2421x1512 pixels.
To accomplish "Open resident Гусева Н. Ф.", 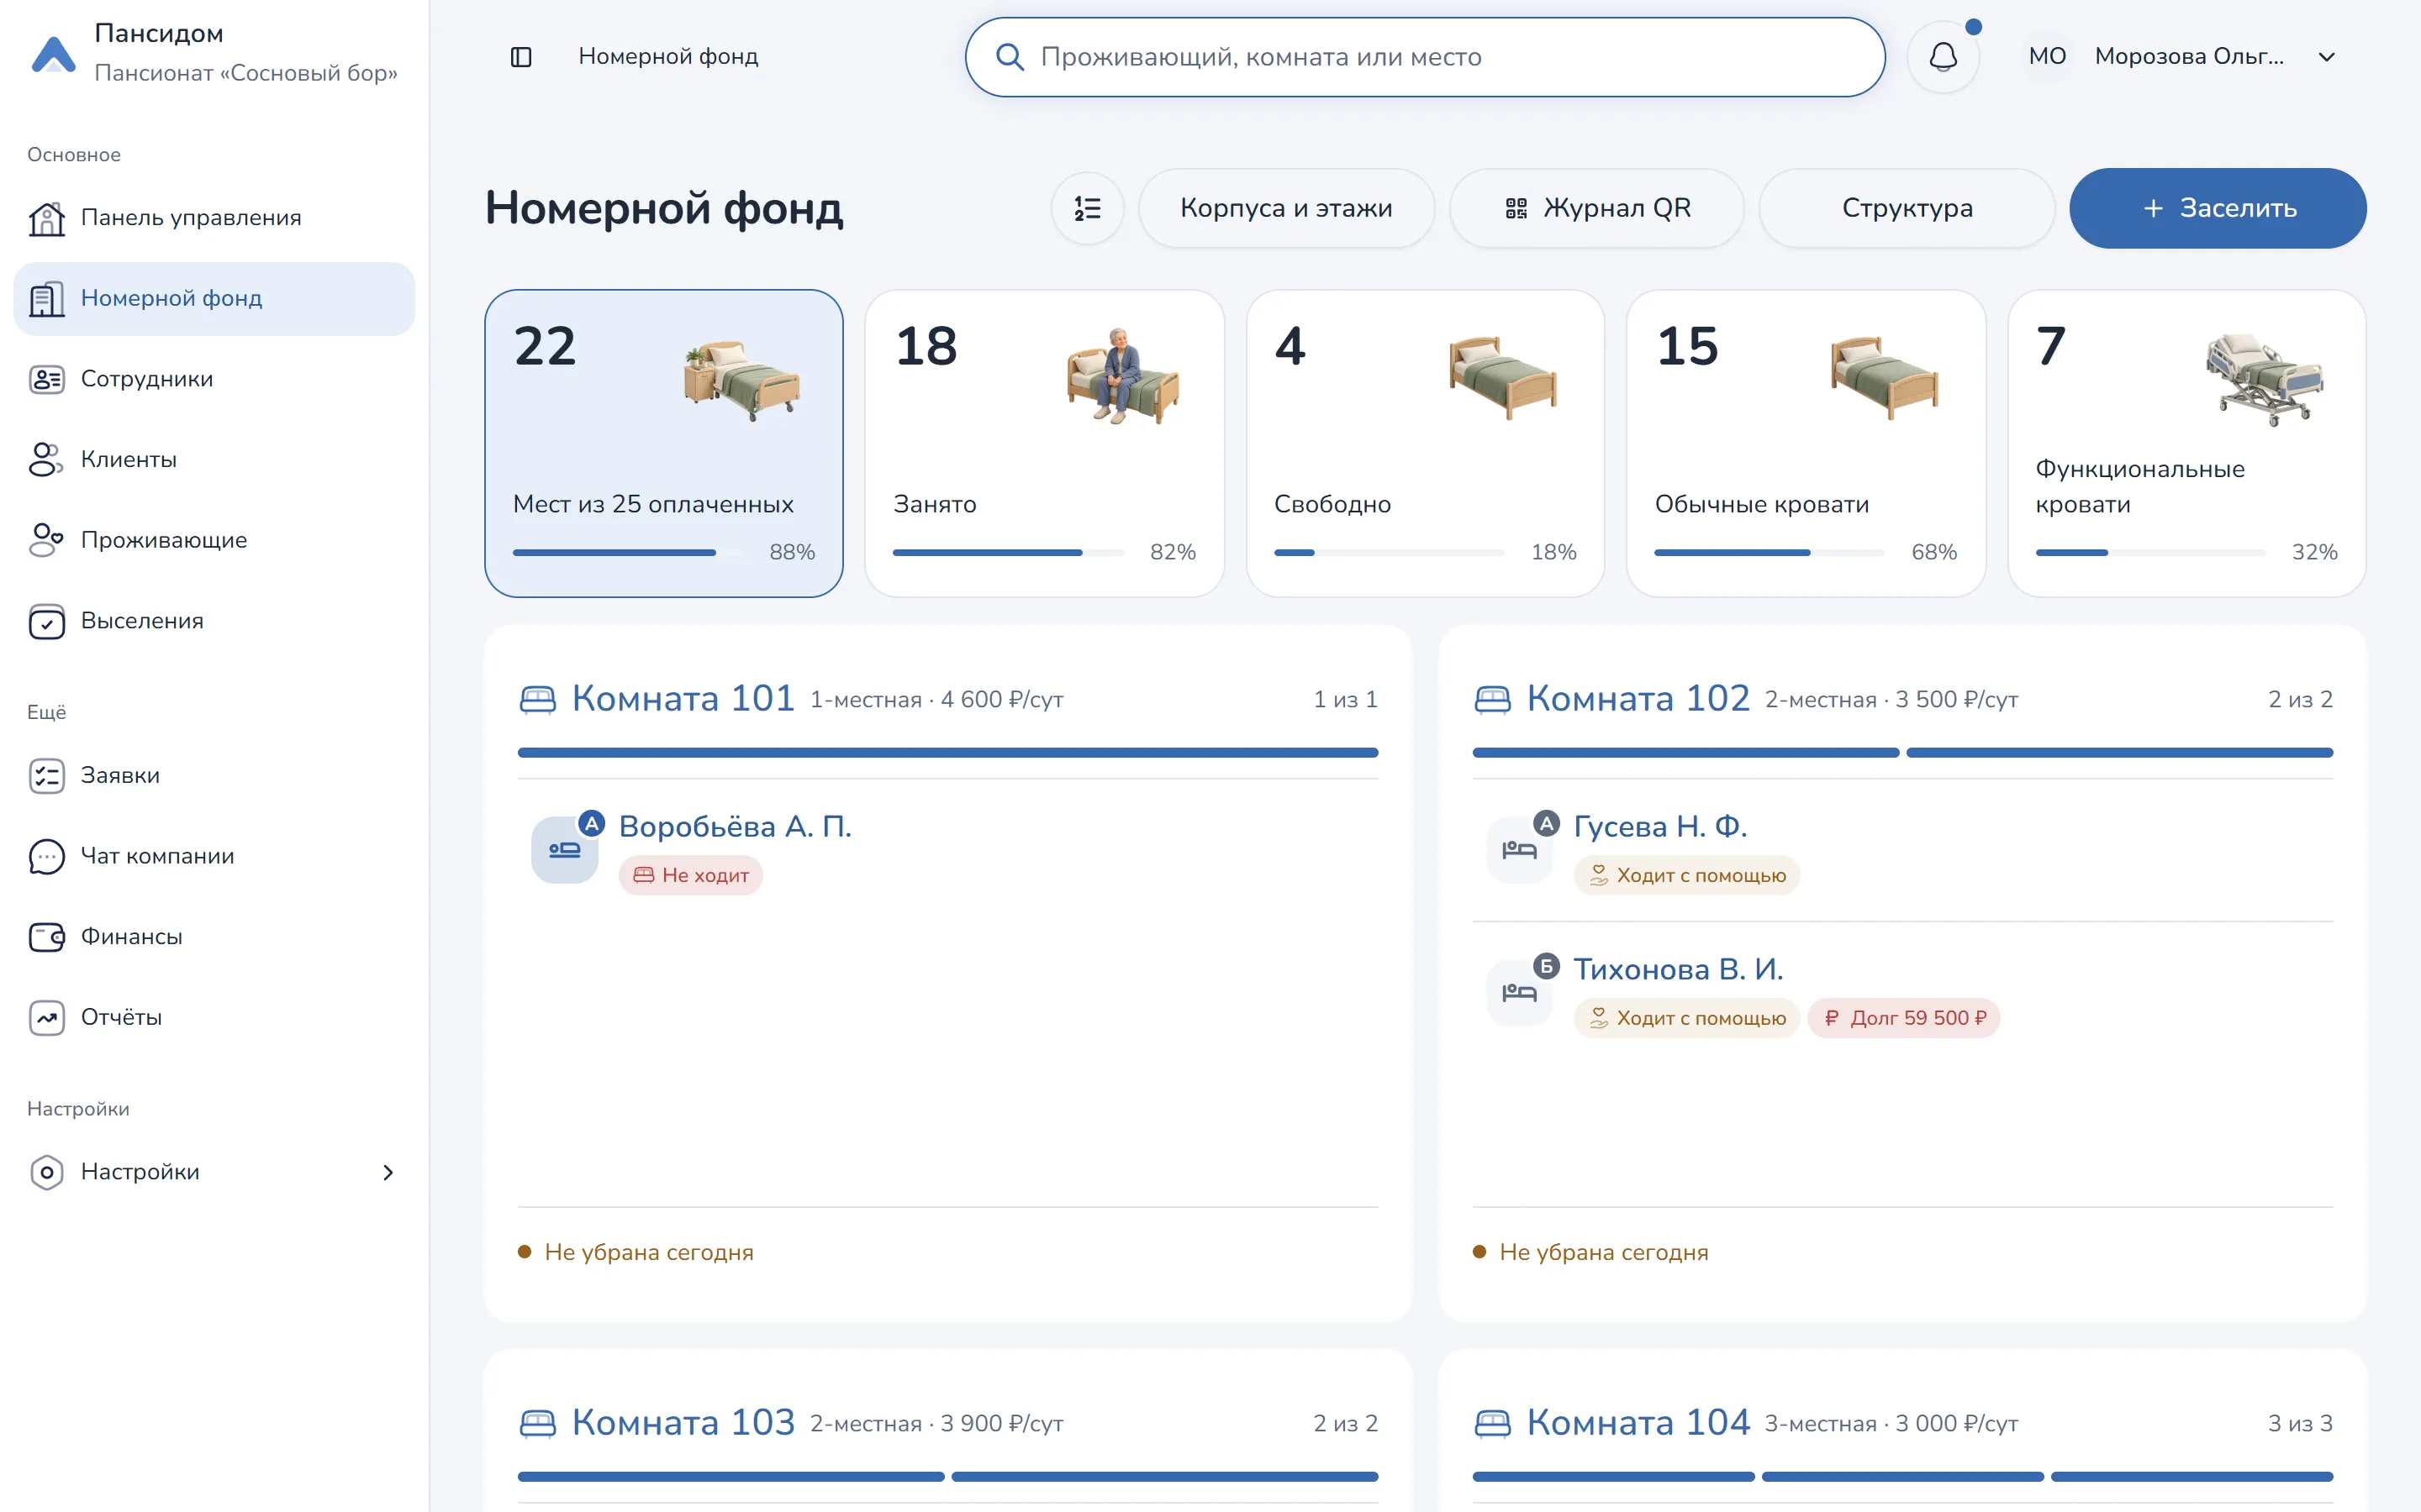I will point(1659,827).
